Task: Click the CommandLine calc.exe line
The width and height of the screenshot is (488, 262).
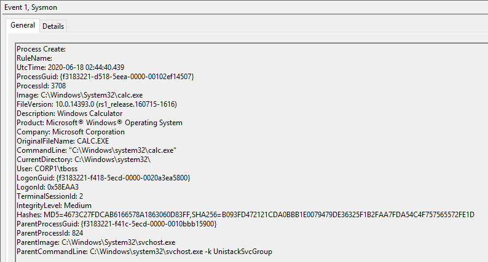Action: (x=96, y=150)
